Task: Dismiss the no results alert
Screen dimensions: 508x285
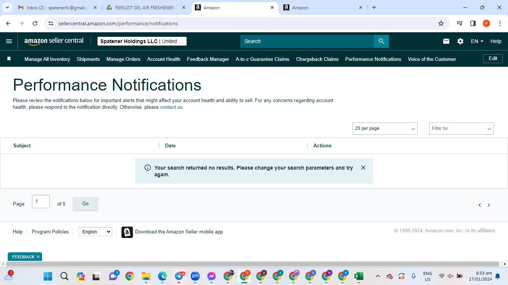Action: pyautogui.click(x=363, y=168)
